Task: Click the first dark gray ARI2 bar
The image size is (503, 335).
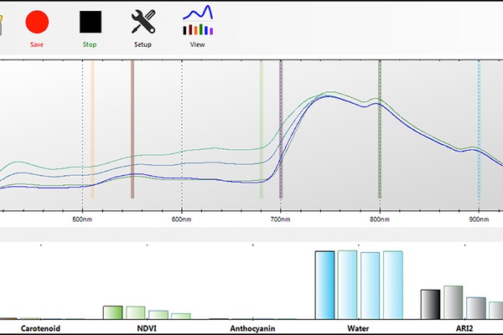Action: (430, 304)
